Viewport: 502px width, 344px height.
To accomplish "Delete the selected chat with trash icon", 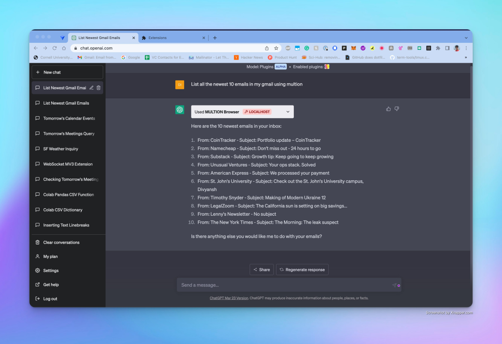I will [99, 88].
